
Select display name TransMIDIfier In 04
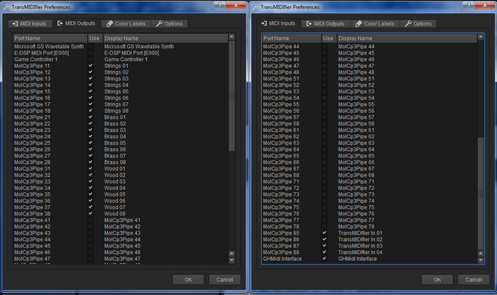[x=361, y=252]
